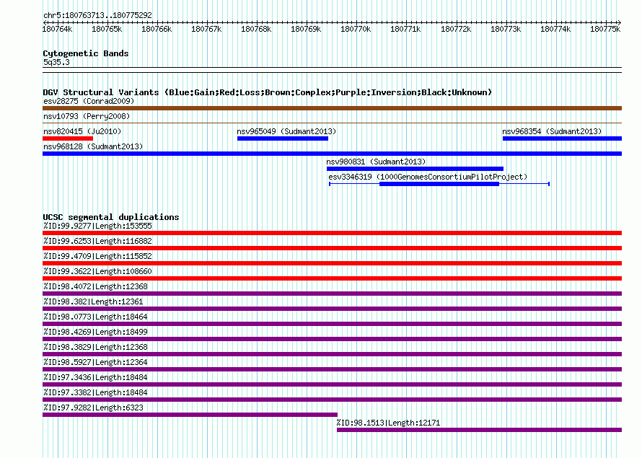Click the 180775k ruler tick label
Image resolution: width=642 pixels, height=458 pixels.
(605, 29)
